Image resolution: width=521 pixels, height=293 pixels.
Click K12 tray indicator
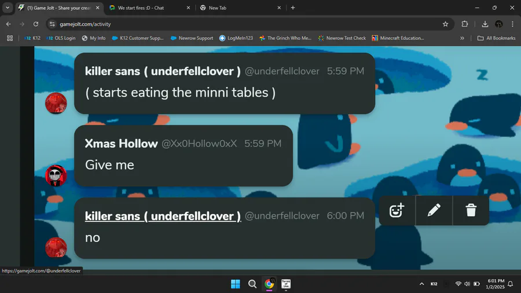434,284
